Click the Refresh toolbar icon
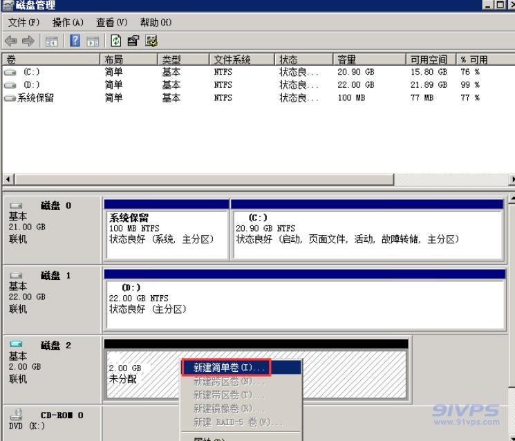Screen dimensions: 515x441 point(115,41)
